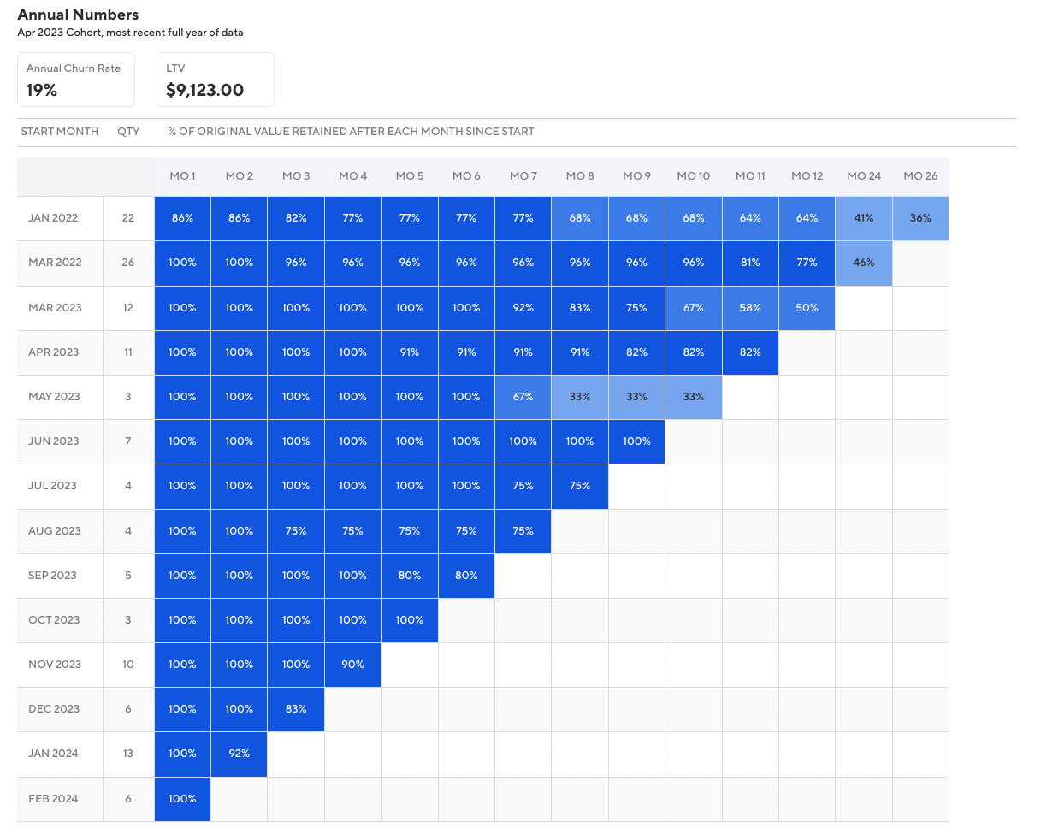1041x840 pixels.
Task: Select the MO 12 column header
Action: click(x=807, y=176)
